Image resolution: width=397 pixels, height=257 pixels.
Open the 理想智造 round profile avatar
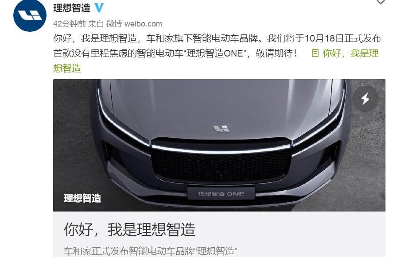coord(30,15)
